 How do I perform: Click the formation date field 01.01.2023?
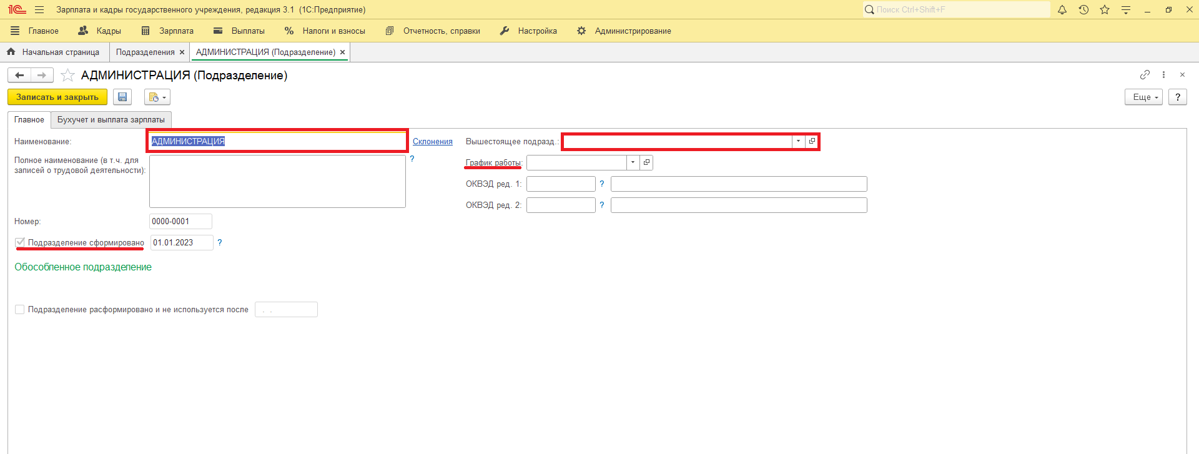point(182,242)
